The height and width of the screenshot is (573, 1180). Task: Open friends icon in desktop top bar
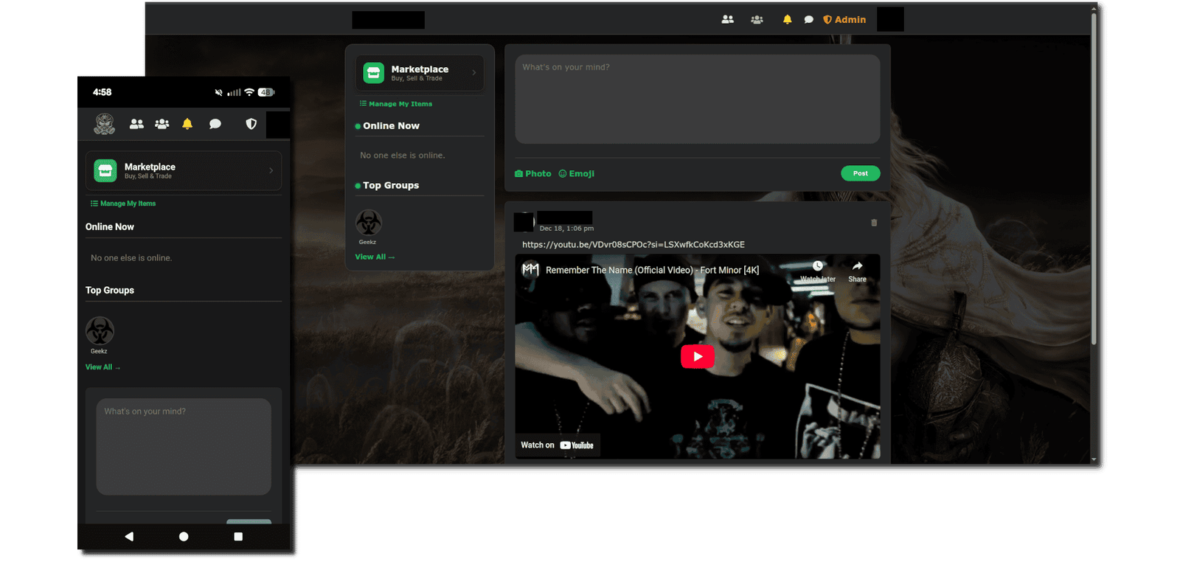(x=727, y=20)
